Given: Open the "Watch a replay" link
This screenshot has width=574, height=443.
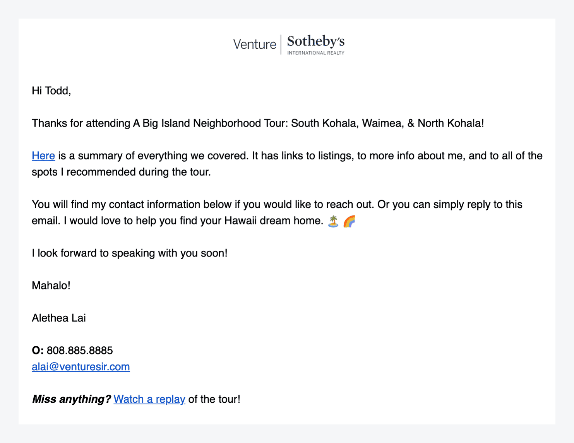Looking at the screenshot, I should point(149,399).
